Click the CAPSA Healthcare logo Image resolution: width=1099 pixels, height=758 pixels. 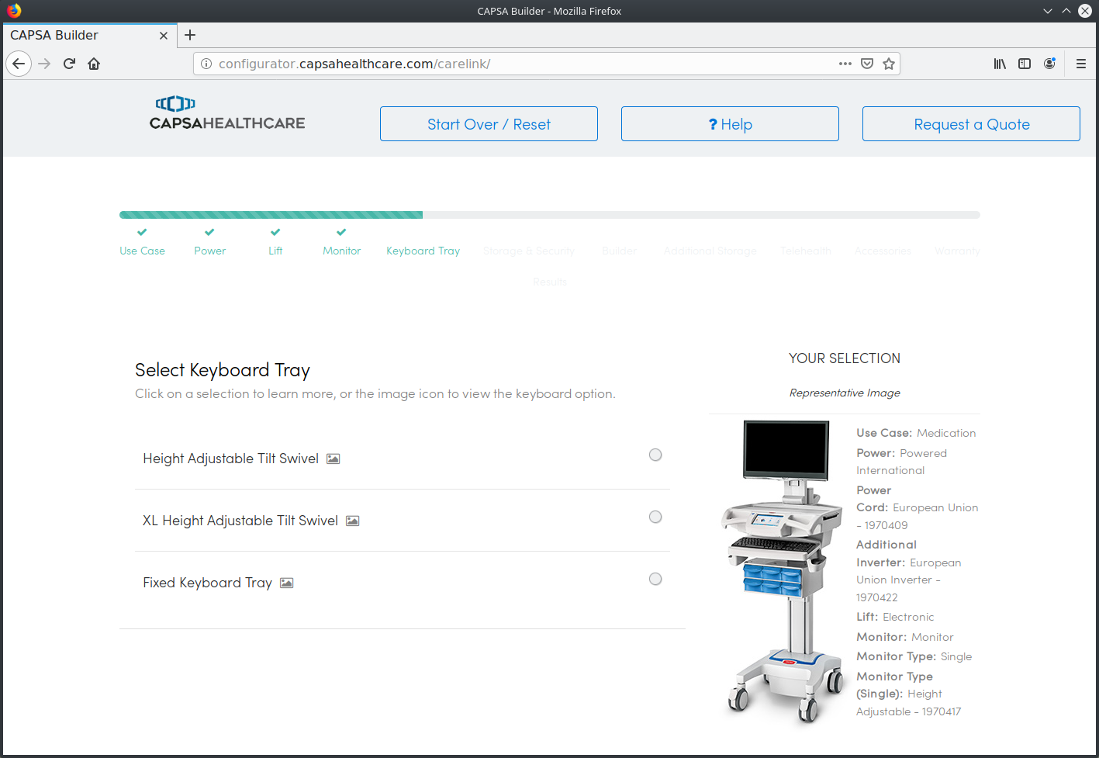coord(226,113)
